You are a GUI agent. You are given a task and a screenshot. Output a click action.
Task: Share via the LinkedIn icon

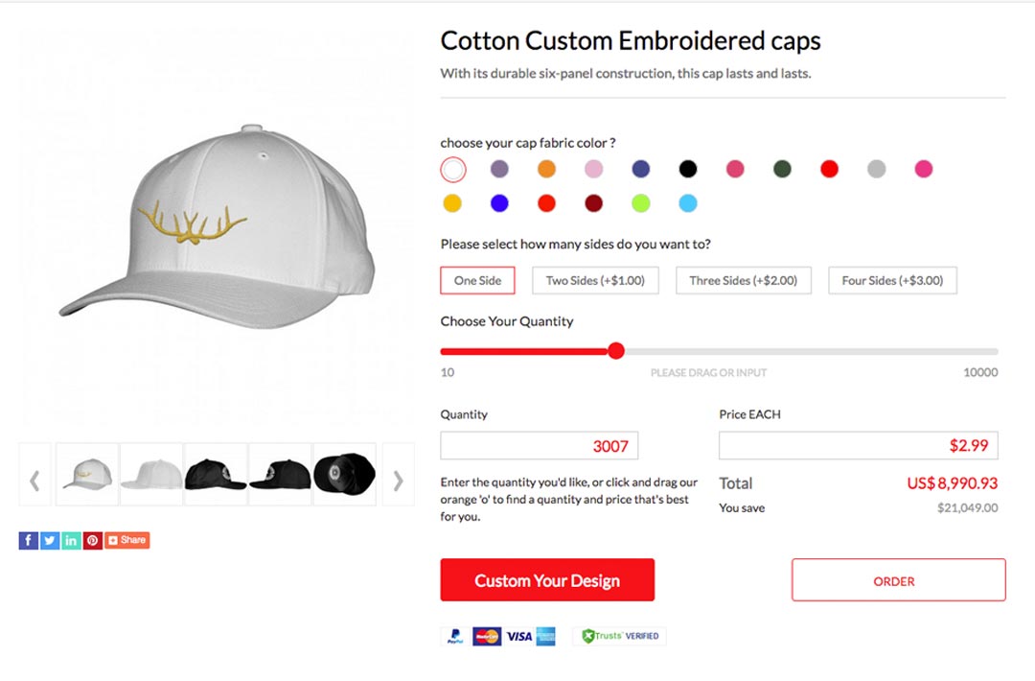coord(71,540)
